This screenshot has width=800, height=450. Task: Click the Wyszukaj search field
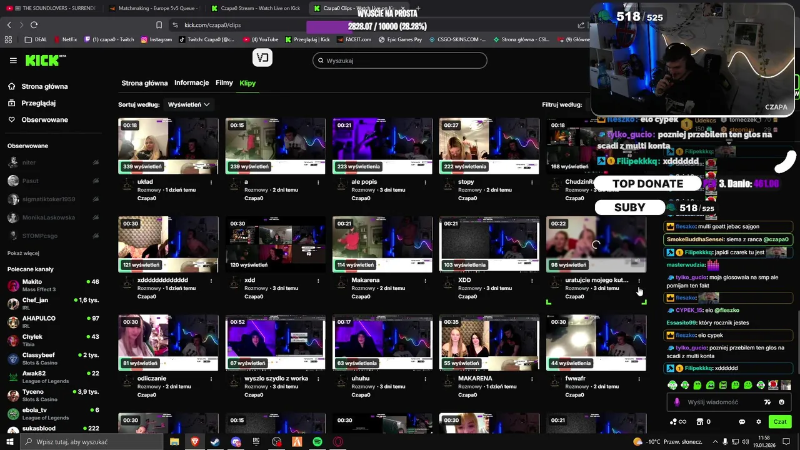click(400, 61)
